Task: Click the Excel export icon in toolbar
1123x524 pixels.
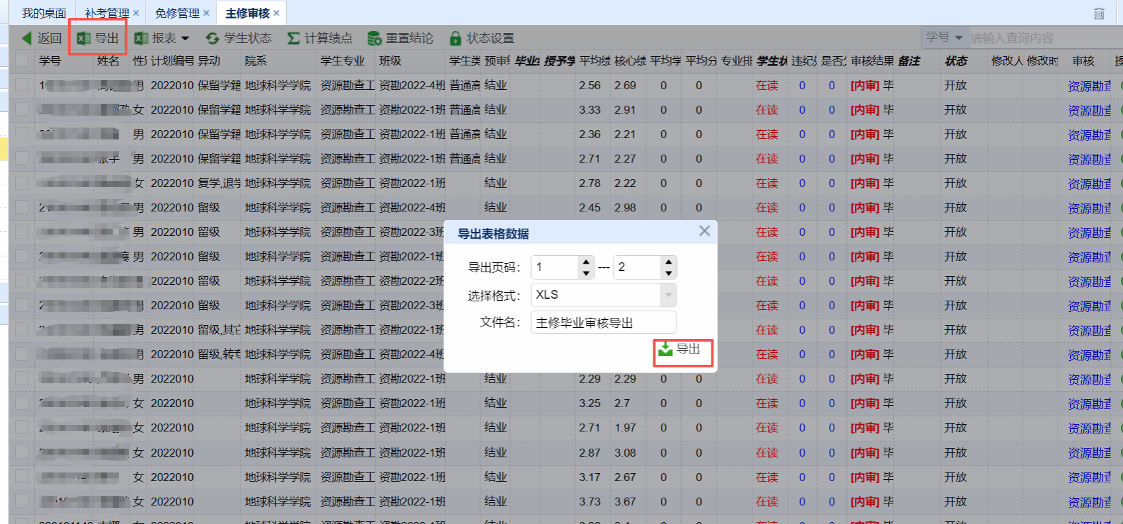Action: pos(84,38)
